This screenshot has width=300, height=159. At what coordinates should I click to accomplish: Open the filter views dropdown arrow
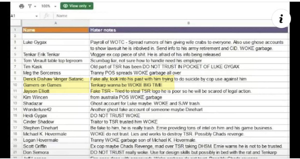pyautogui.click(x=35, y=6)
